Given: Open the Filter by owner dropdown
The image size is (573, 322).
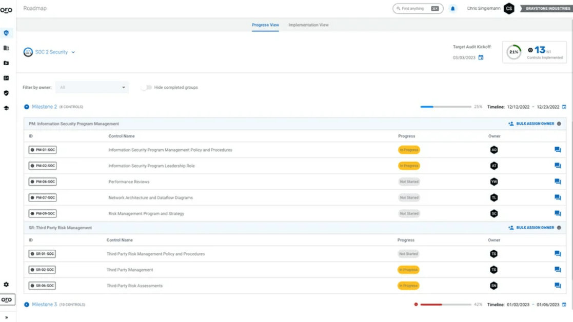Looking at the screenshot, I should (x=92, y=88).
